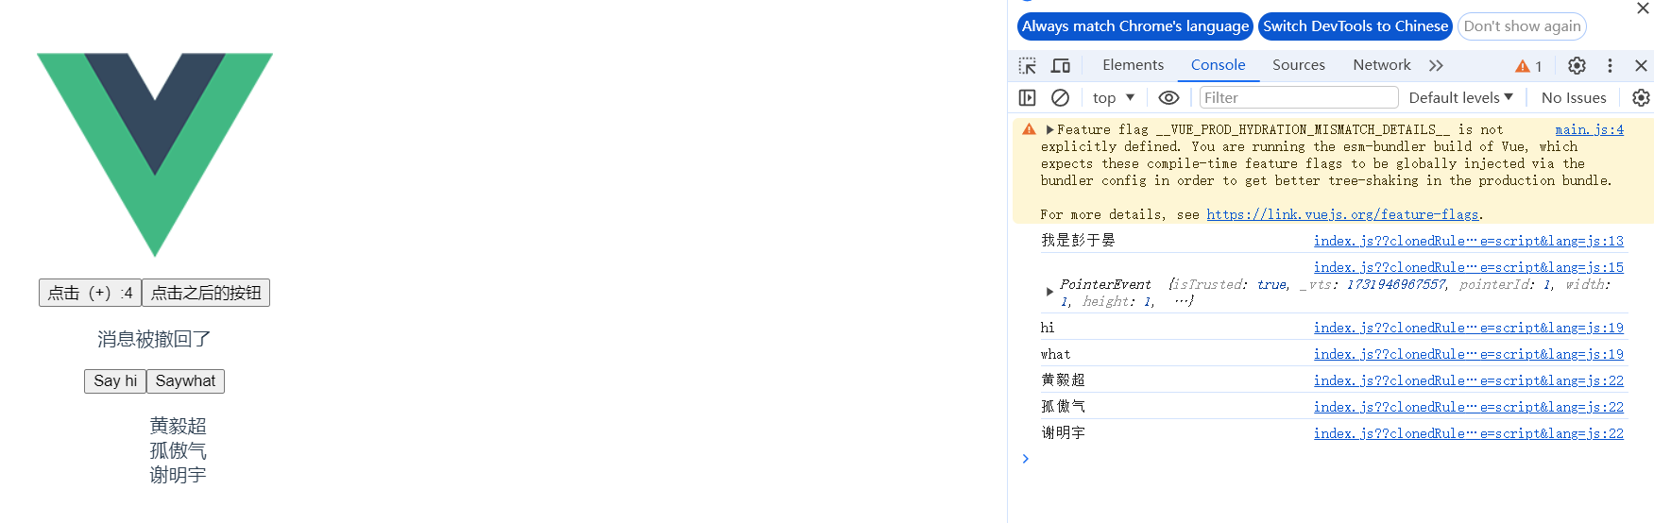
Task: Click Switch DevTools to Chinese
Action: [x=1356, y=26]
